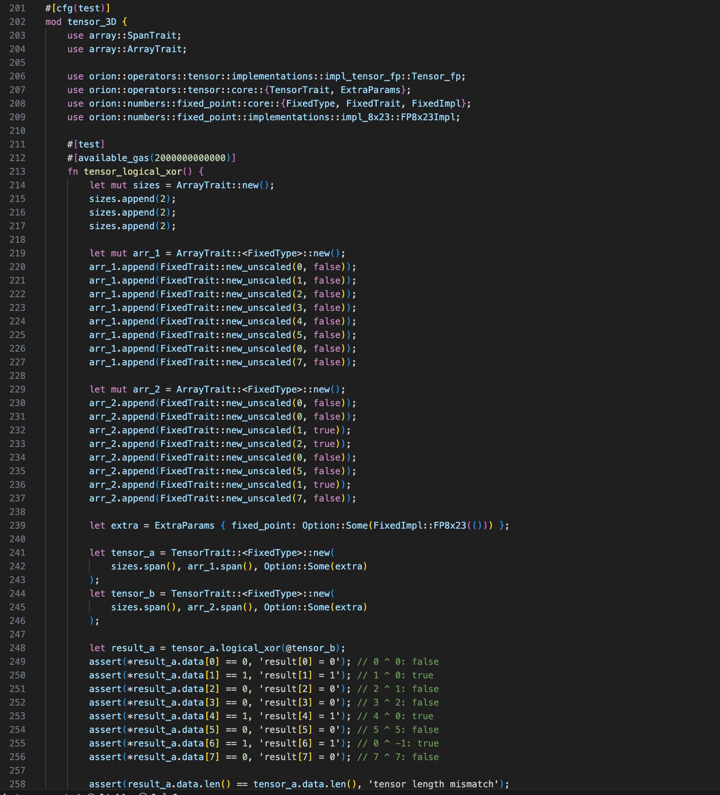Click string 'result[4] = 1'
This screenshot has height=795, width=720.
point(300,716)
